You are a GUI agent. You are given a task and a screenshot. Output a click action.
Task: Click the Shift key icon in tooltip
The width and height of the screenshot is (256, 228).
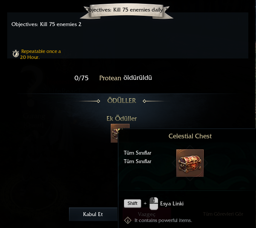pyautogui.click(x=132, y=203)
